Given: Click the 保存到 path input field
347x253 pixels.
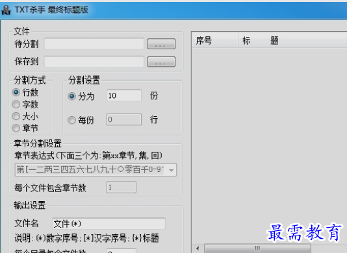Looking at the screenshot, I should coord(94,62).
